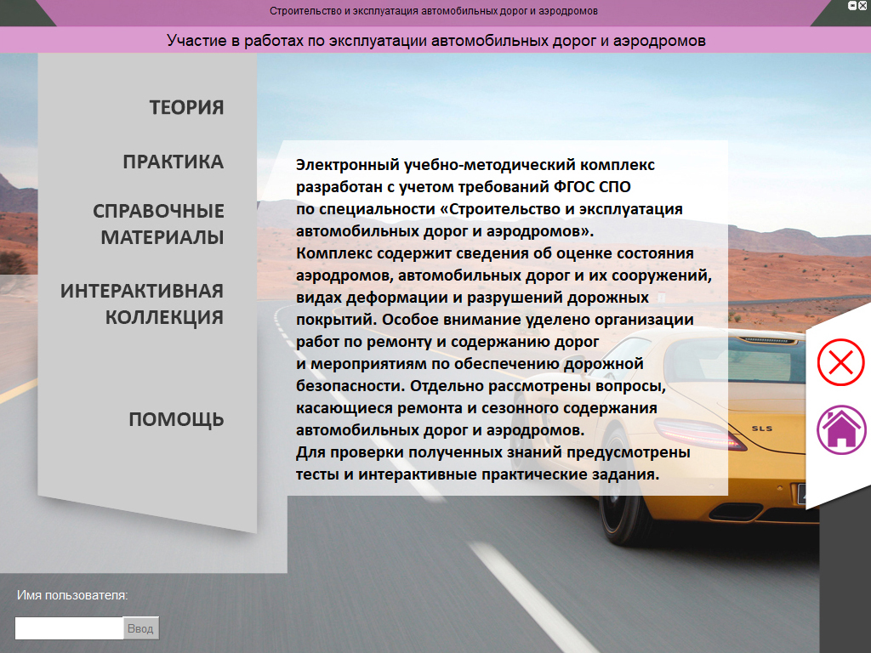Focus the username input field
This screenshot has height=653, width=871.
(69, 628)
